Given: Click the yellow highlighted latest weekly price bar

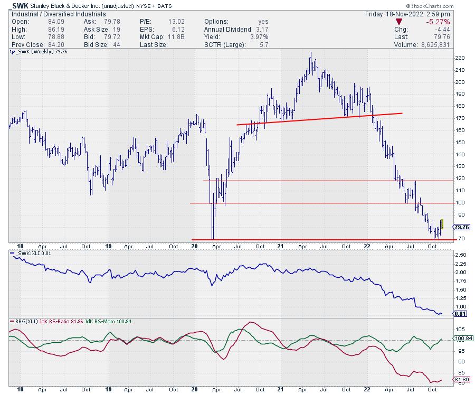Looking at the screenshot, I should (442, 224).
